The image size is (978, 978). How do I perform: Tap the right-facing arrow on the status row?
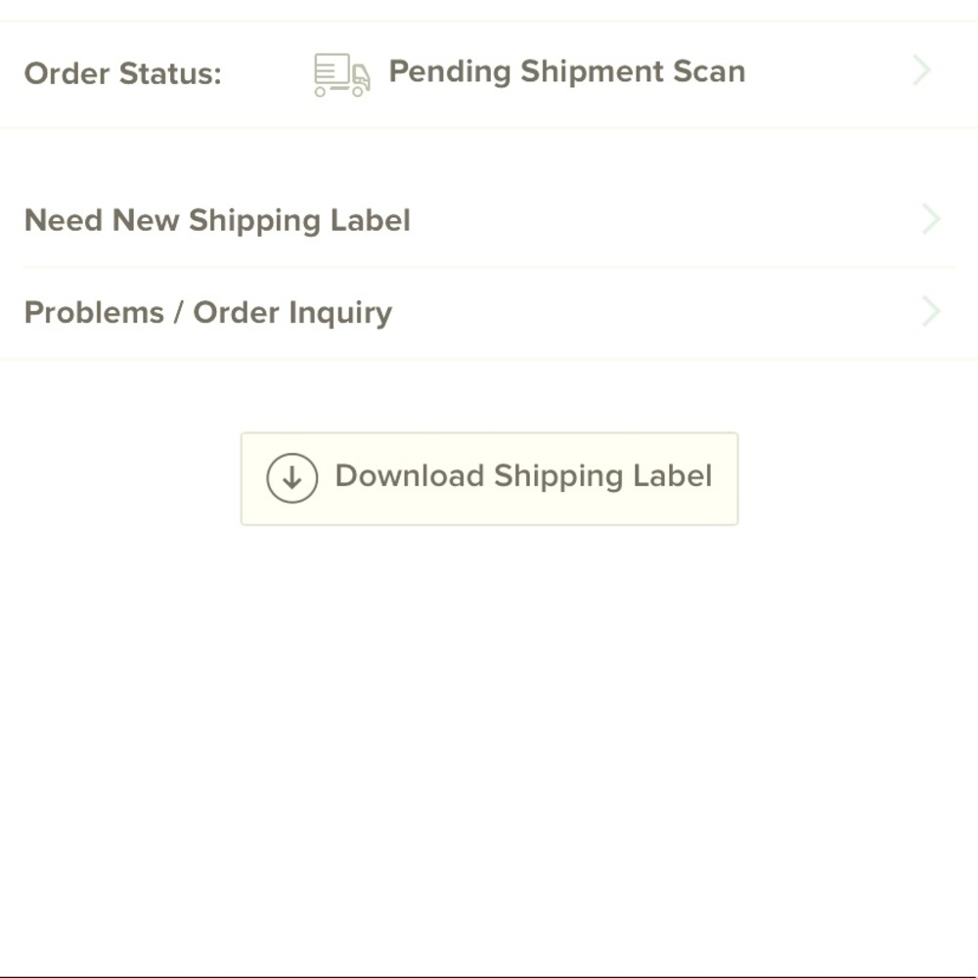pos(920,70)
